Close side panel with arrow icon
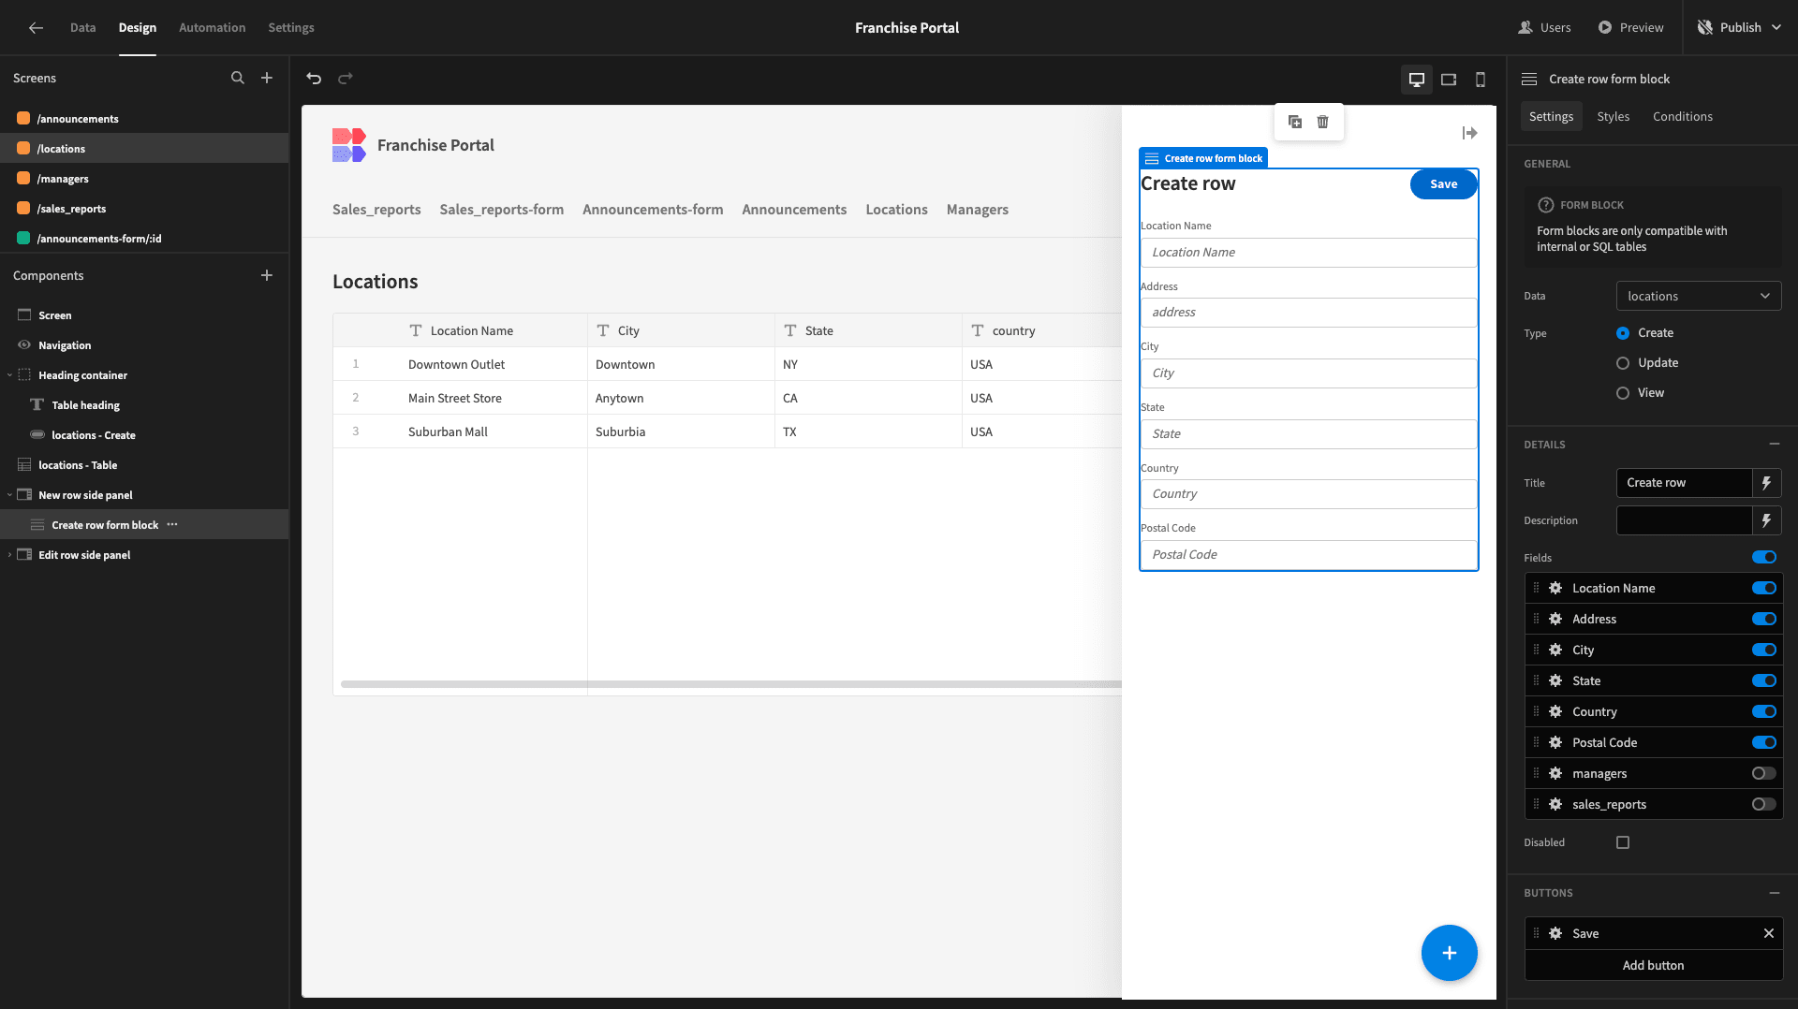The image size is (1798, 1009). coord(1470,133)
